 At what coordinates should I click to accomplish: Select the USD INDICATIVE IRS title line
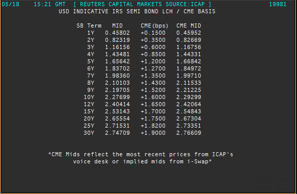[x=137, y=11]
